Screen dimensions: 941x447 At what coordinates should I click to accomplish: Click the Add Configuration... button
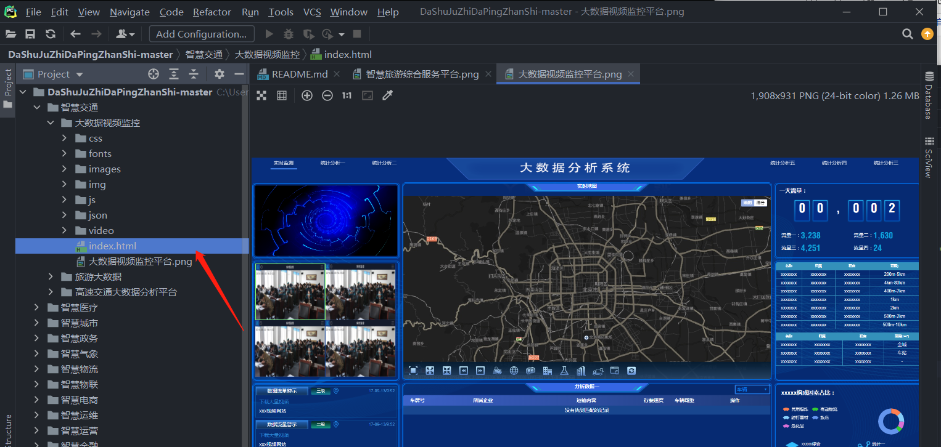202,34
